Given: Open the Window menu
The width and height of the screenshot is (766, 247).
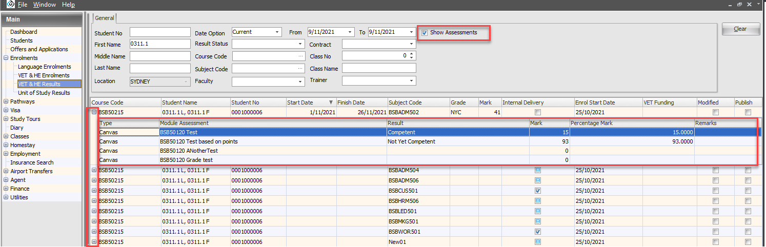Looking at the screenshot, I should [x=45, y=5].
